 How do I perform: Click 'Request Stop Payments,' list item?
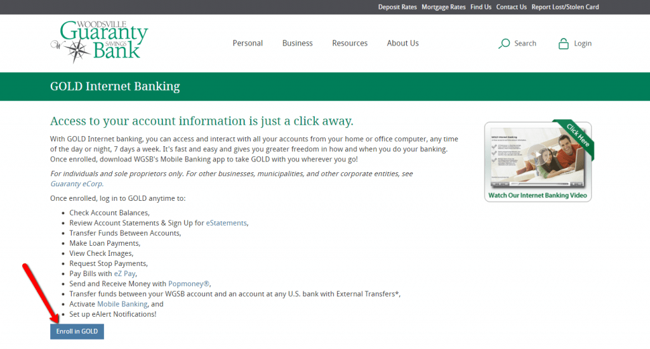point(109,263)
